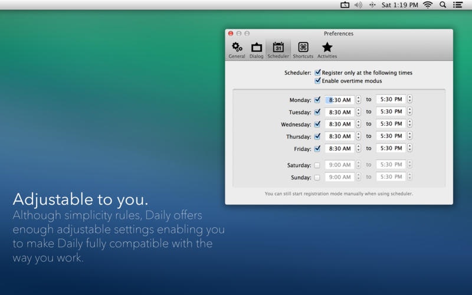This screenshot has width=472, height=295.
Task: Select the Scheduler calendar icon
Action: point(278,50)
